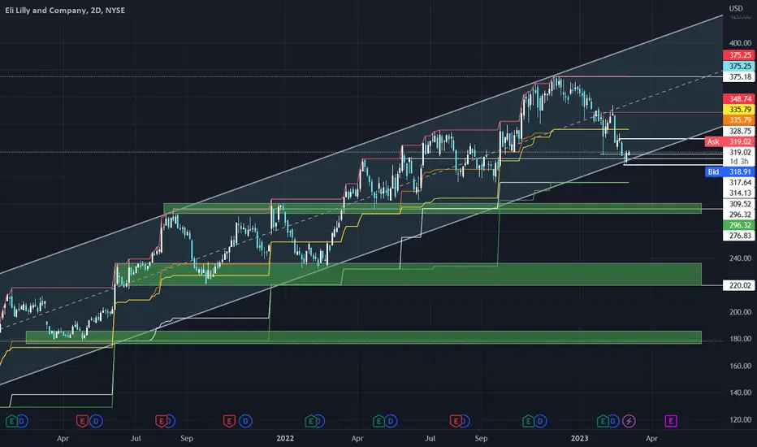Click the red 348.74 price label
The image size is (757, 447).
point(738,98)
